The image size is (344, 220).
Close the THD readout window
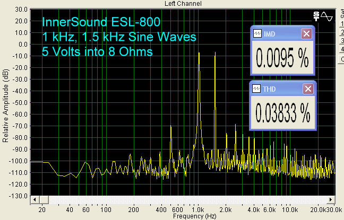coord(306,89)
